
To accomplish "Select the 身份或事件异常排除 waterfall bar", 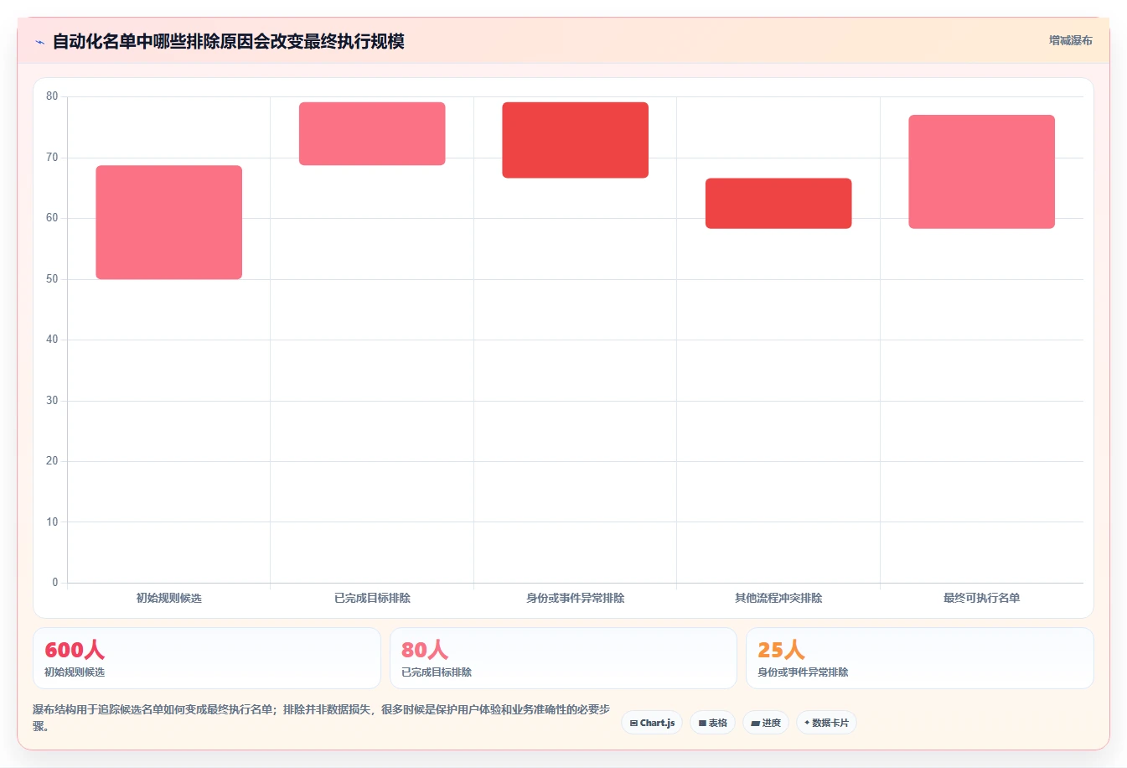I will click(576, 140).
